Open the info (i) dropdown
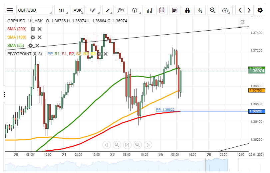270x173 pixels. coord(135,10)
